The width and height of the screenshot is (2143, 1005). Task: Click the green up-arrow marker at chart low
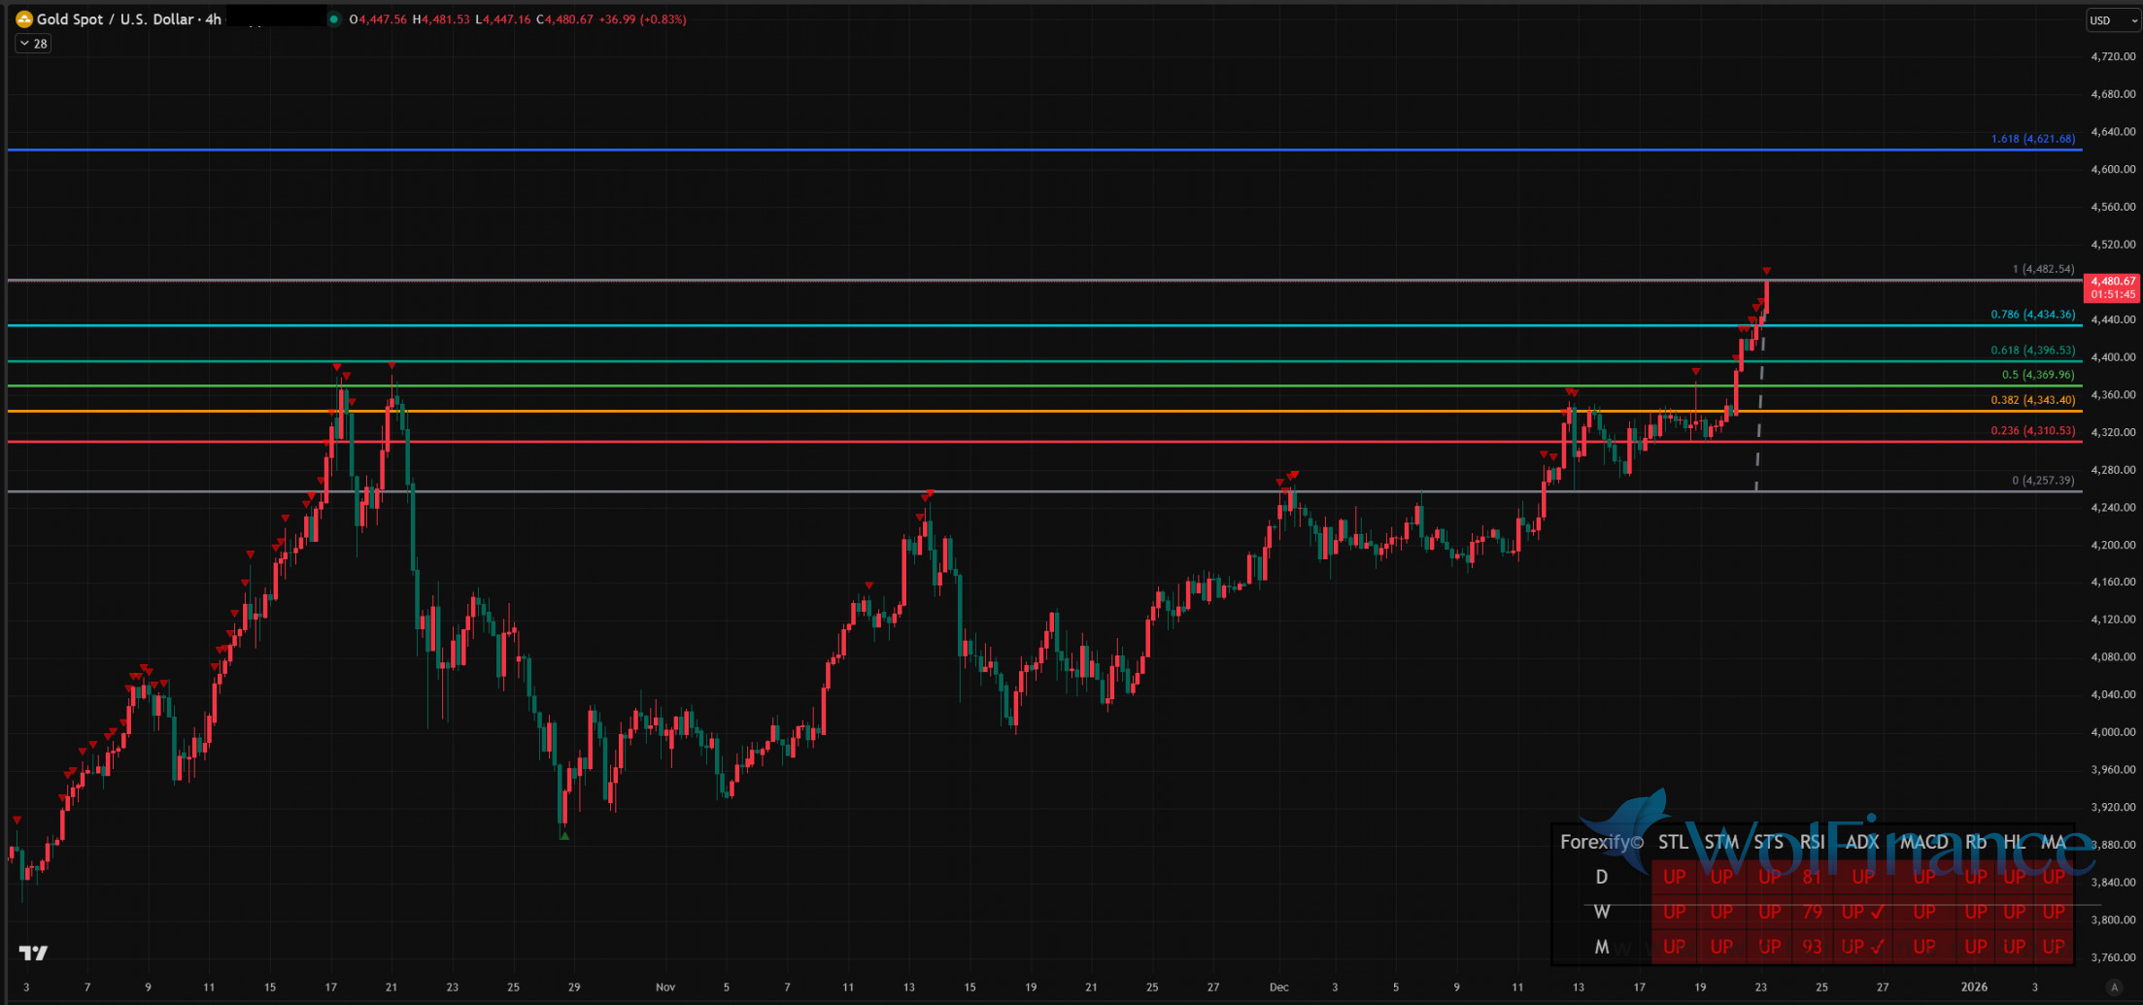pos(564,835)
